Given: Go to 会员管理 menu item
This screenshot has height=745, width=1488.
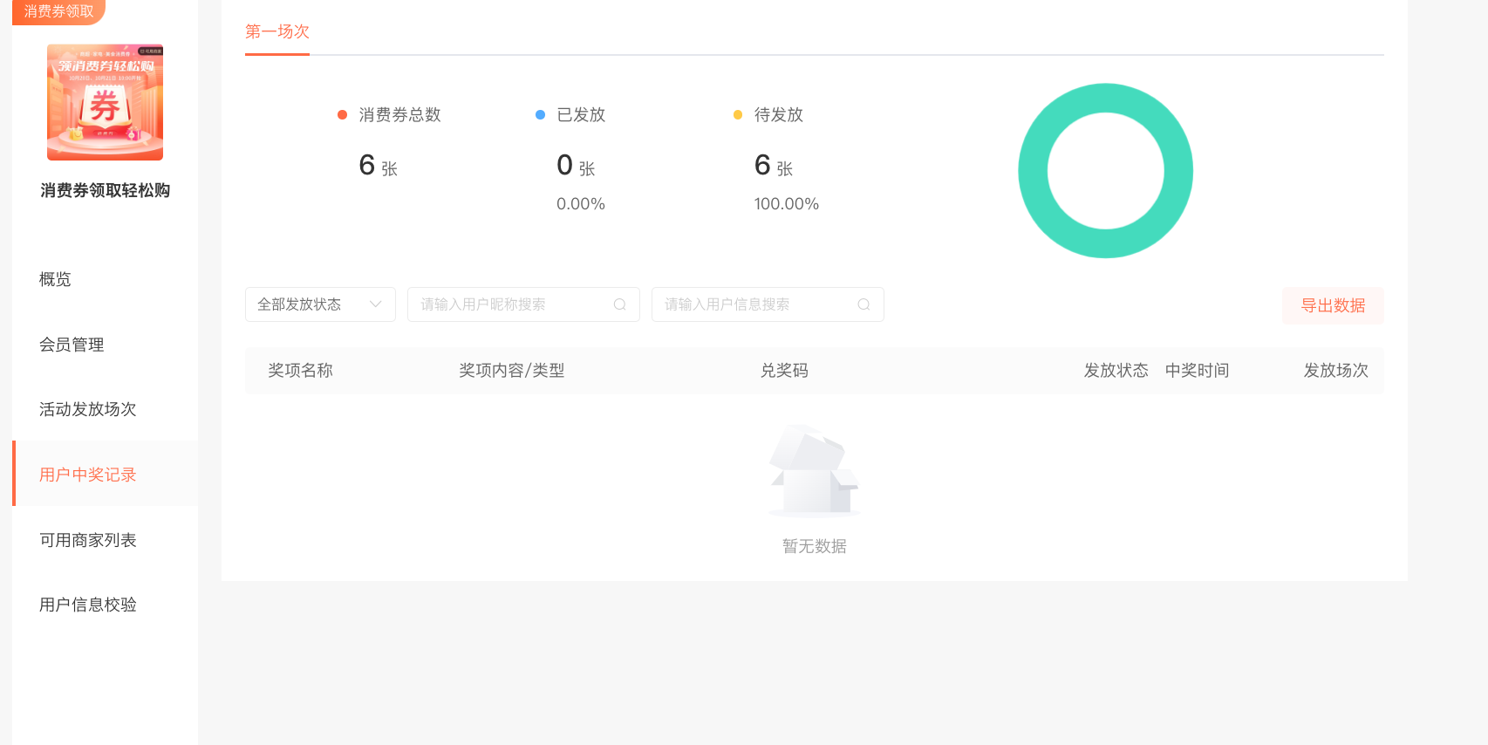Looking at the screenshot, I should [x=72, y=345].
